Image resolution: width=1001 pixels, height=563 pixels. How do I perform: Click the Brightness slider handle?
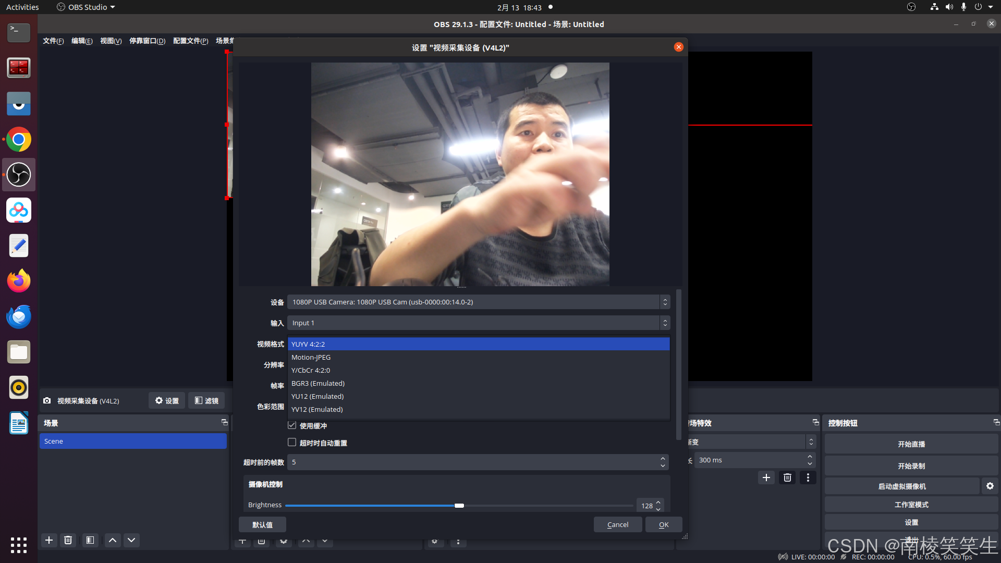tap(459, 506)
